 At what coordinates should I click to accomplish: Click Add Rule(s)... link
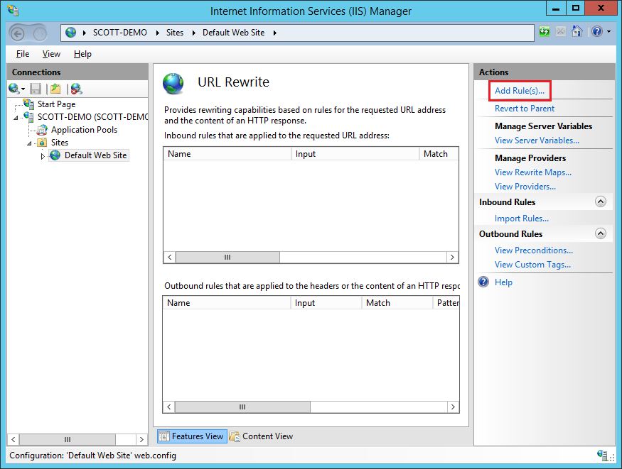519,91
